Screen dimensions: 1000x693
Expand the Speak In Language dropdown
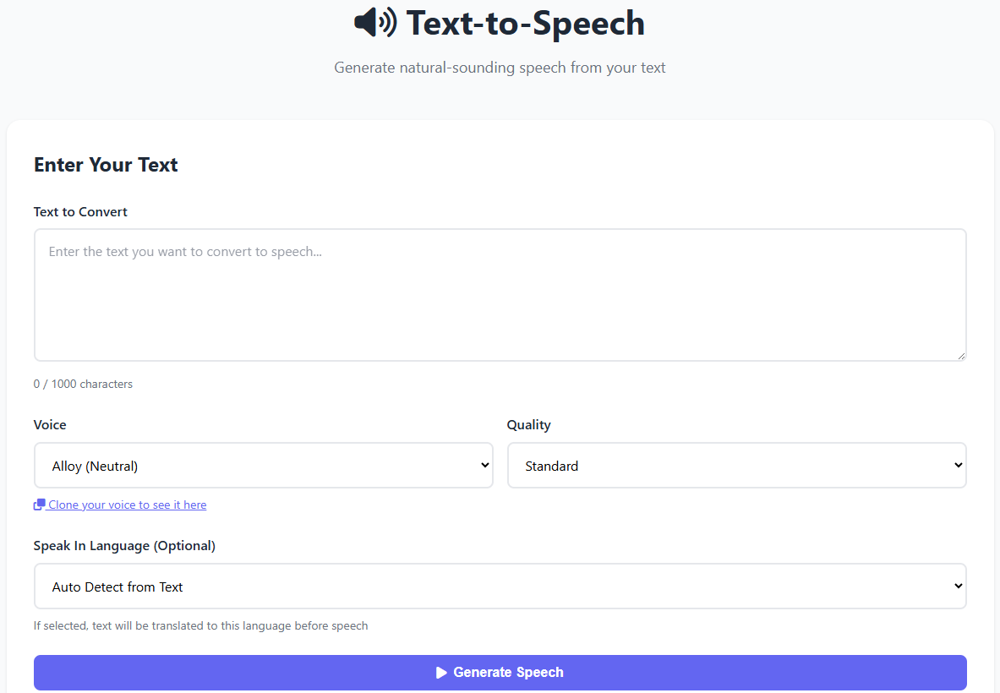[500, 587]
